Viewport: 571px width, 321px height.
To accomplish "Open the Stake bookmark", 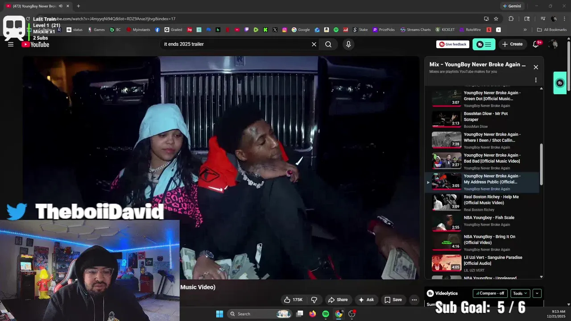I will (360, 30).
